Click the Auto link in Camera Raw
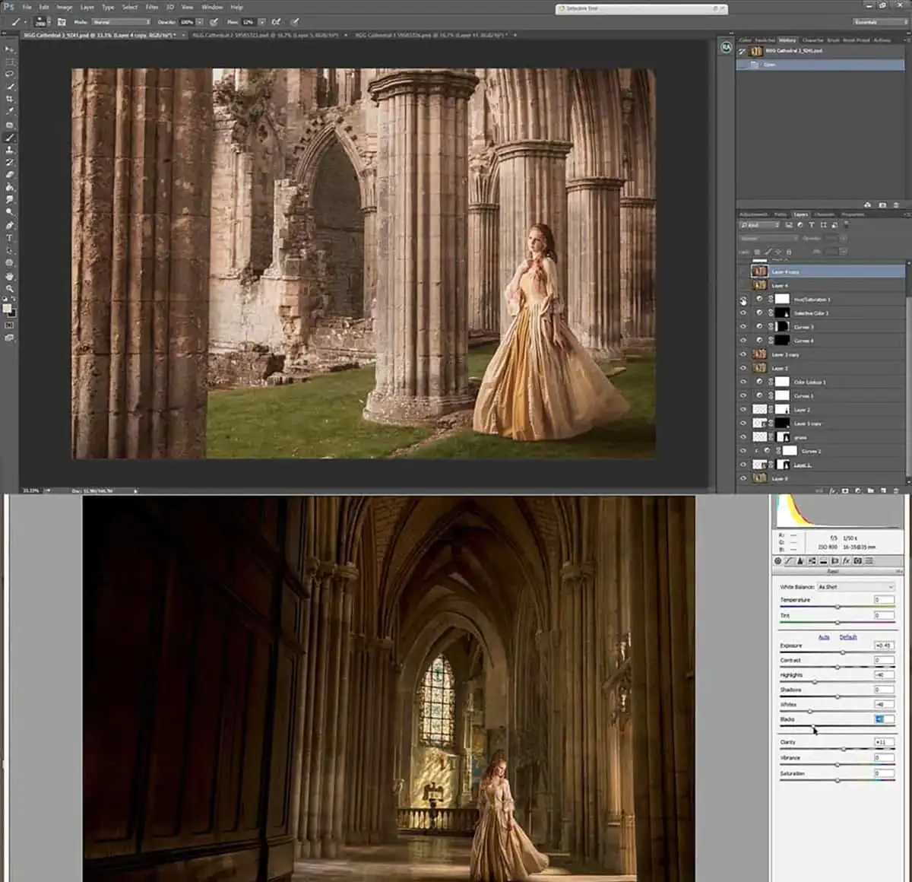 [824, 637]
